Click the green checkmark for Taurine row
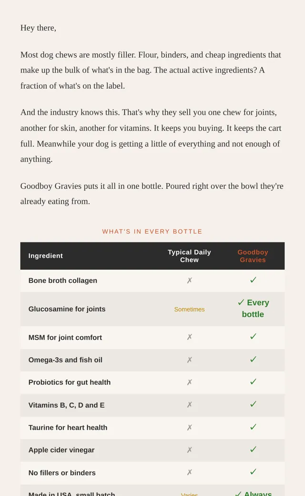Screen dimensions: 305x496 (x=253, y=427)
